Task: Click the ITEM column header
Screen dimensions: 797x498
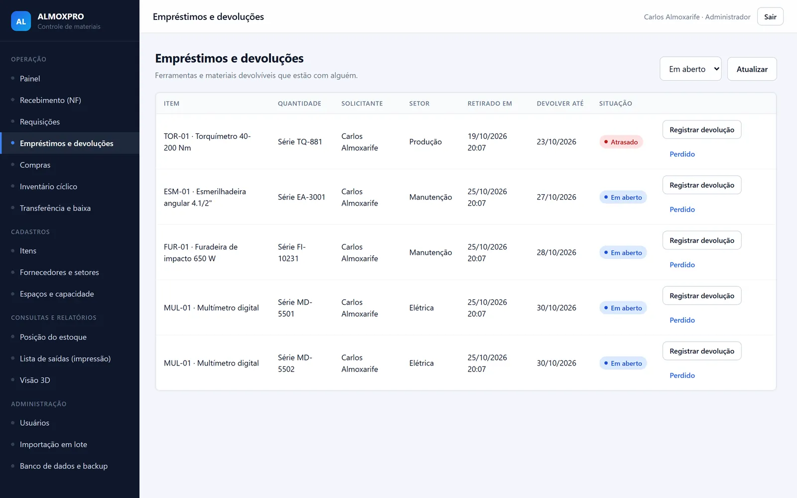Action: click(x=171, y=104)
